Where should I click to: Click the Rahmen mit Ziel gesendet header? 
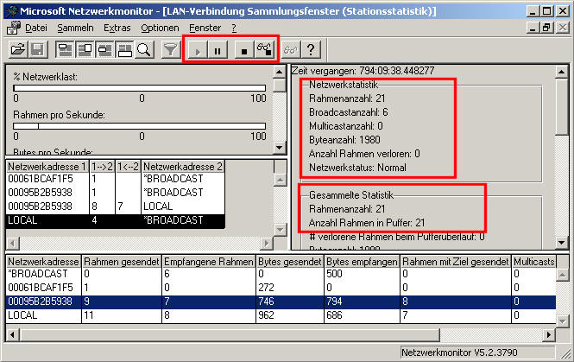(456, 262)
